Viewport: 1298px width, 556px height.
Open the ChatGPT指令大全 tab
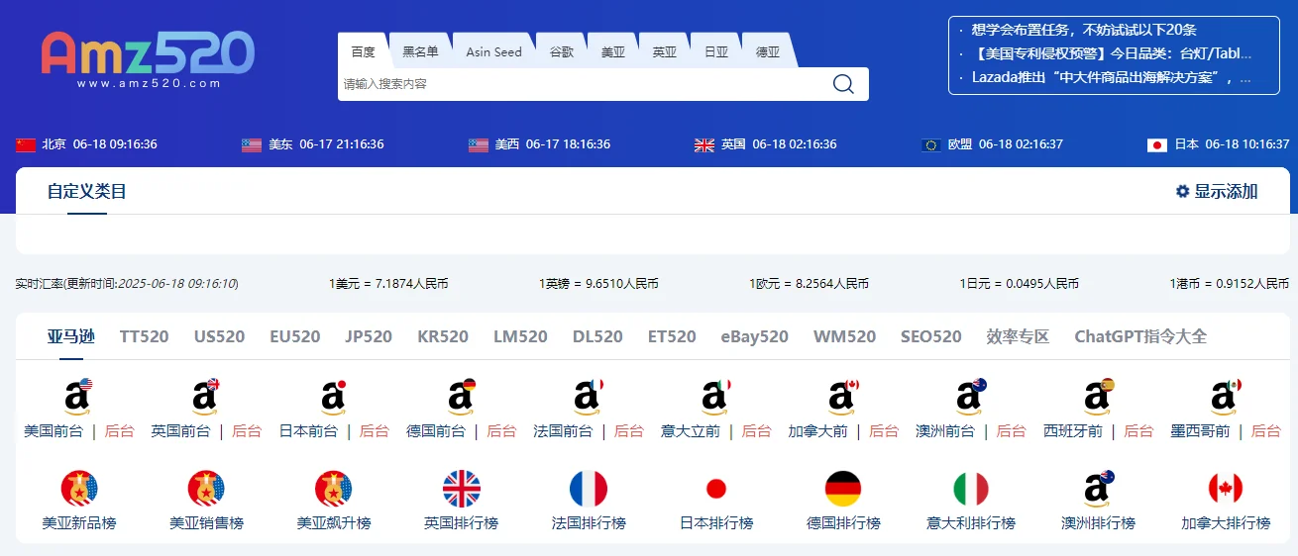(1140, 336)
